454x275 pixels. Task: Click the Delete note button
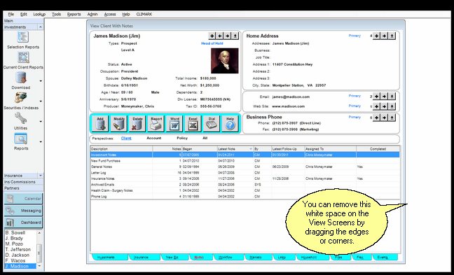(137, 124)
